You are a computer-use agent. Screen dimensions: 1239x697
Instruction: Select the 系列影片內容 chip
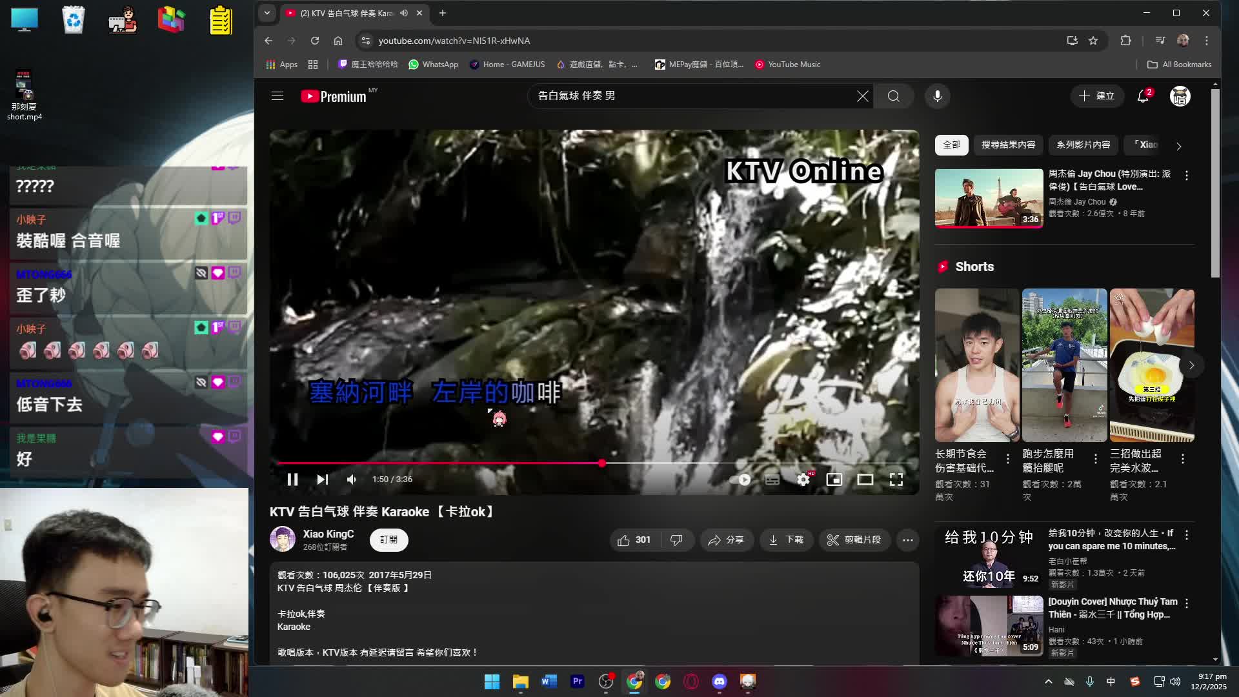[1083, 145]
